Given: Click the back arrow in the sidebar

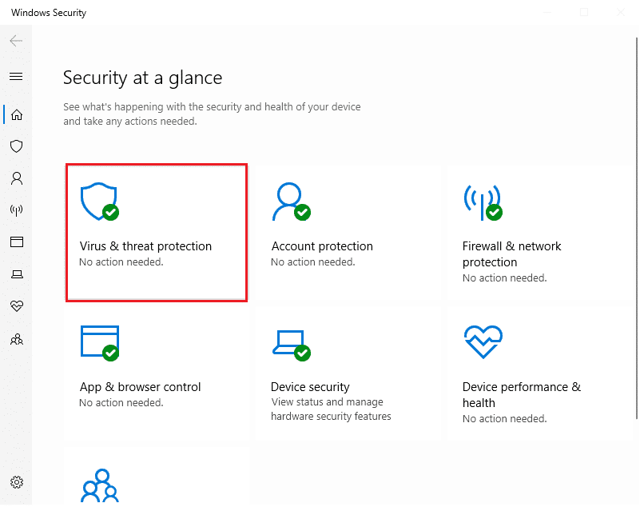Looking at the screenshot, I should coord(16,41).
